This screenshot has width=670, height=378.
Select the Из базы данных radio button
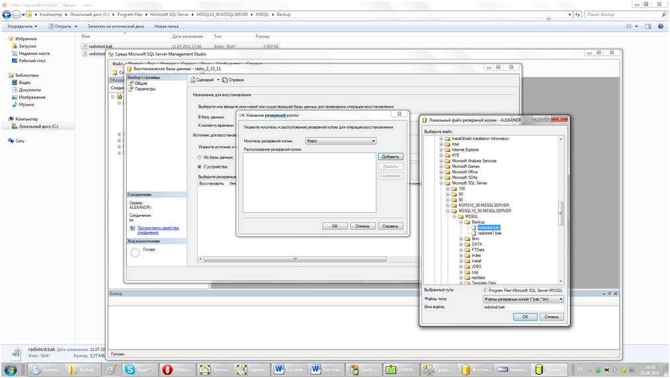click(x=199, y=157)
